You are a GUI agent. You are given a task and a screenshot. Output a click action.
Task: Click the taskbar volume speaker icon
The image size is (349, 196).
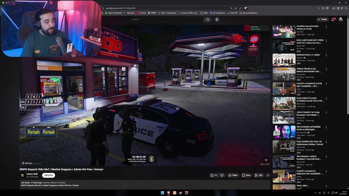pos(336,193)
